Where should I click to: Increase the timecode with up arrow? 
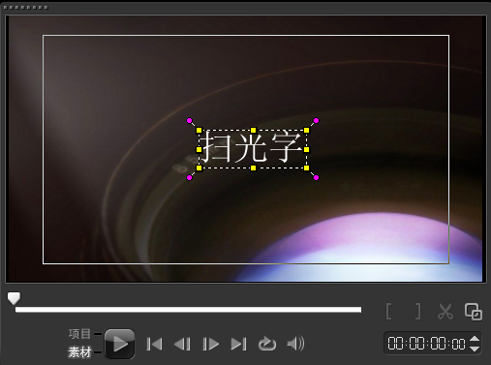coord(475,339)
